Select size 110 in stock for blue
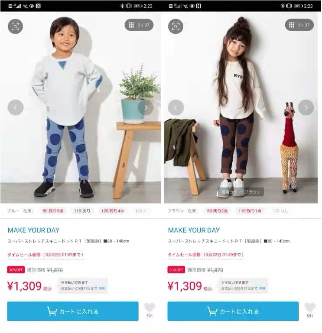 82,211
